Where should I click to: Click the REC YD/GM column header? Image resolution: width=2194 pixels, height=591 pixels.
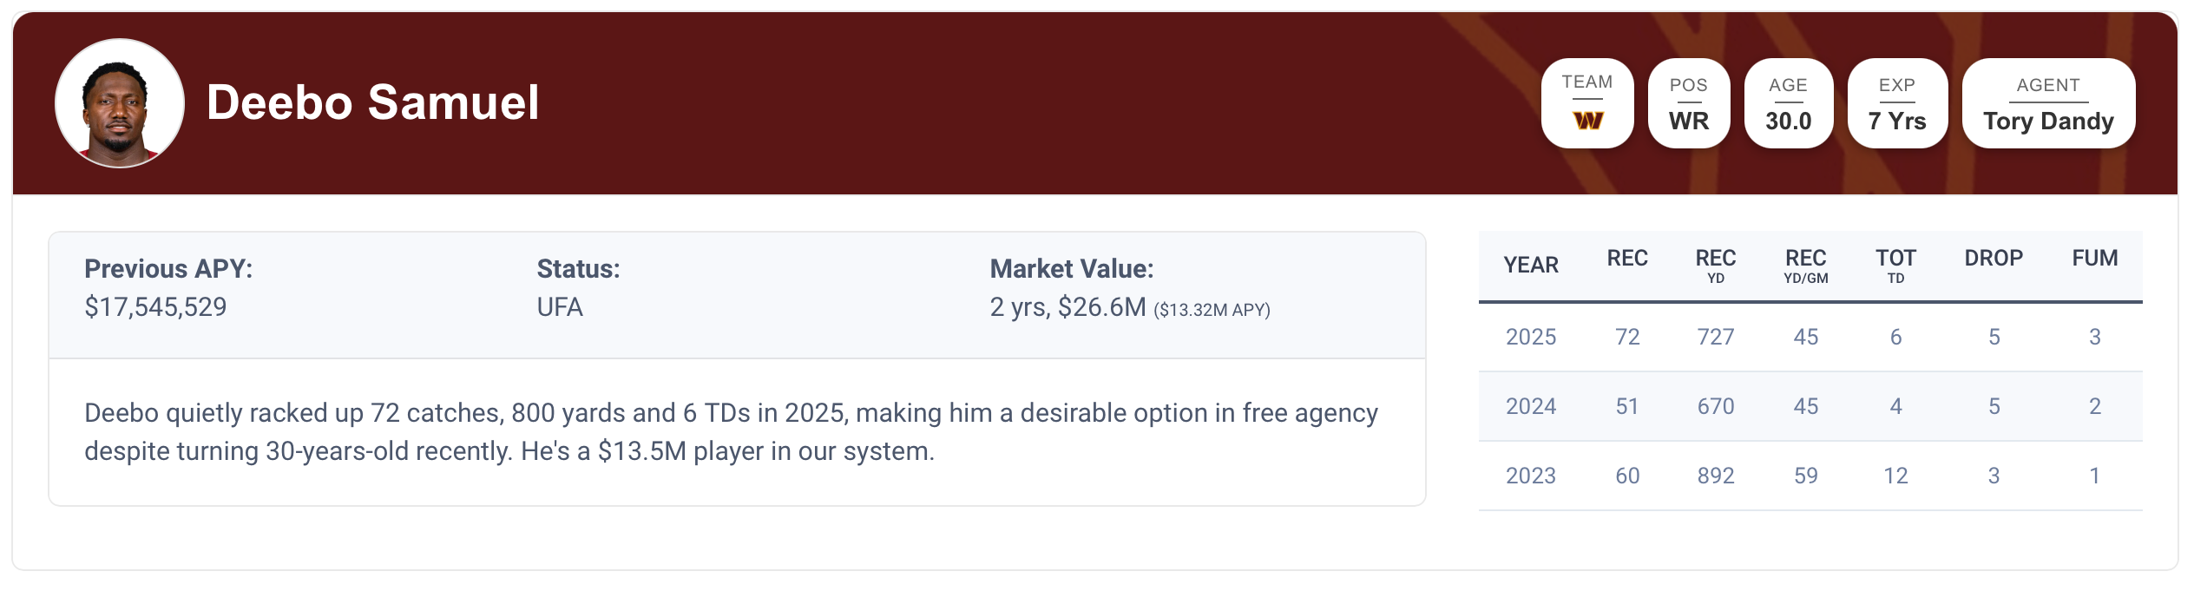coord(1805,266)
